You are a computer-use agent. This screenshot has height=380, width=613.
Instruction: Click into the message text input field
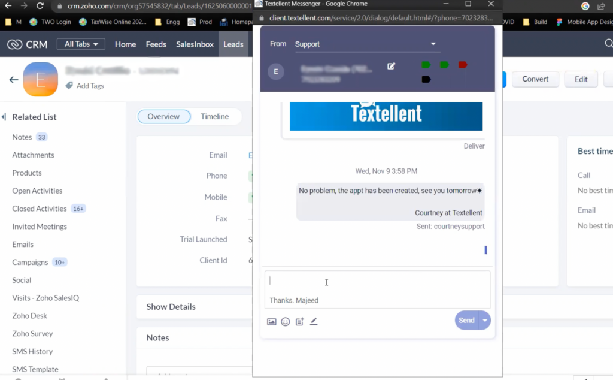coord(377,289)
